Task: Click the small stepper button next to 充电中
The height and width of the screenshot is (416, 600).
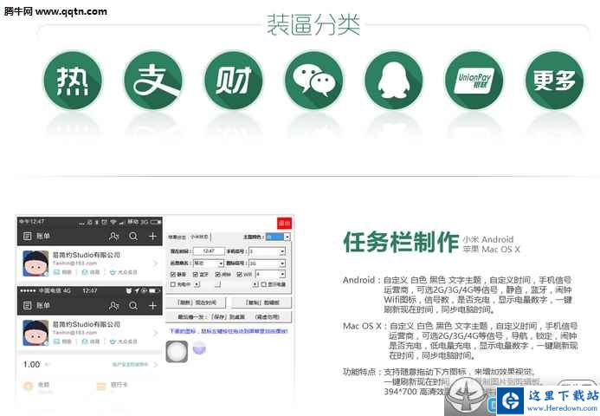Action: 197,284
